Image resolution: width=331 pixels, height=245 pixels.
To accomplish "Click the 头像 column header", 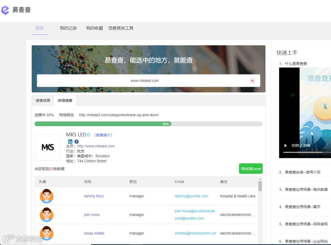I will (x=42, y=182).
